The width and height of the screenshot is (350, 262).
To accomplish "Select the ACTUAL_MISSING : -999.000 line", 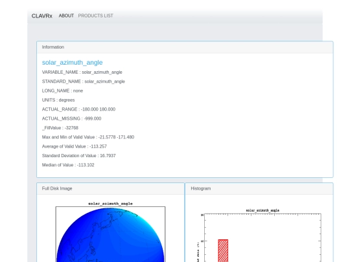I will pyautogui.click(x=71, y=118).
